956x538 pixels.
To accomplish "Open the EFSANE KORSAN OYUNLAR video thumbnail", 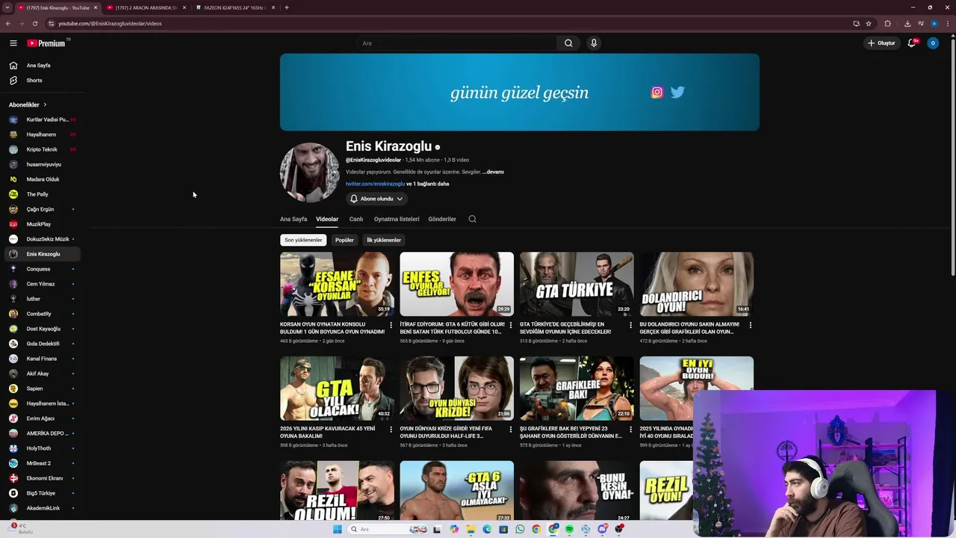I will [337, 284].
